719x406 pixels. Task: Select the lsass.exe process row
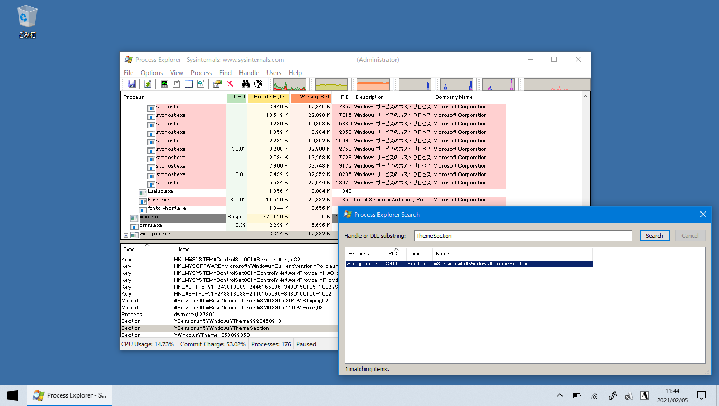pos(314,200)
